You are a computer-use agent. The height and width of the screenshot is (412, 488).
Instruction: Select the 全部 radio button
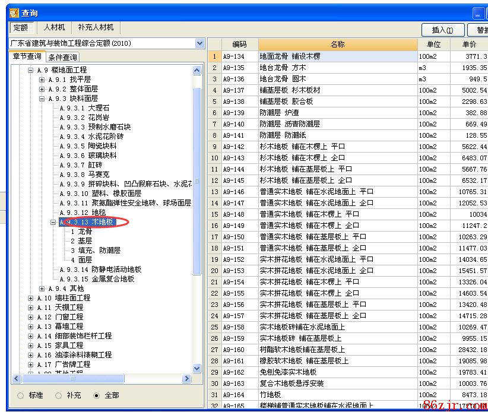tap(97, 395)
